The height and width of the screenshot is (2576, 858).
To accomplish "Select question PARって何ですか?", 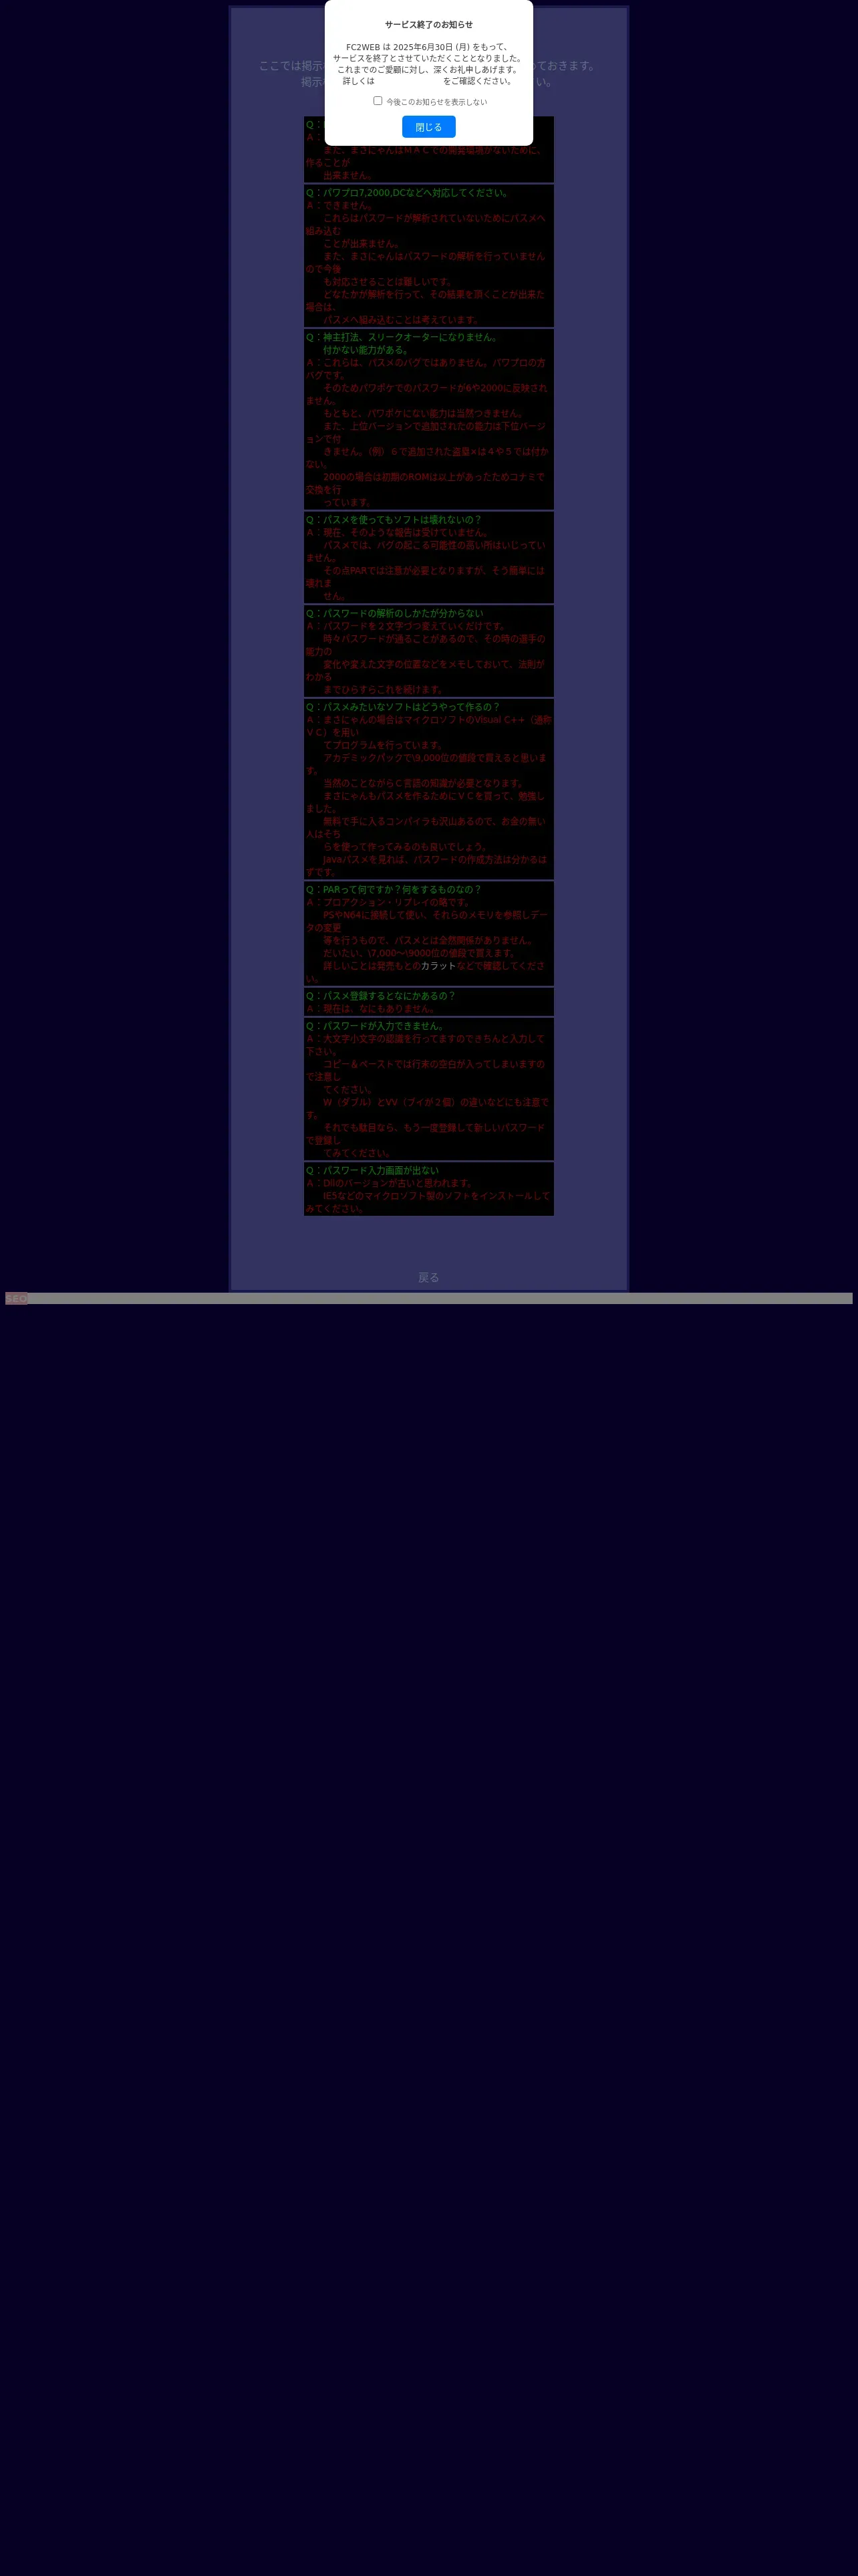I will (x=394, y=890).
